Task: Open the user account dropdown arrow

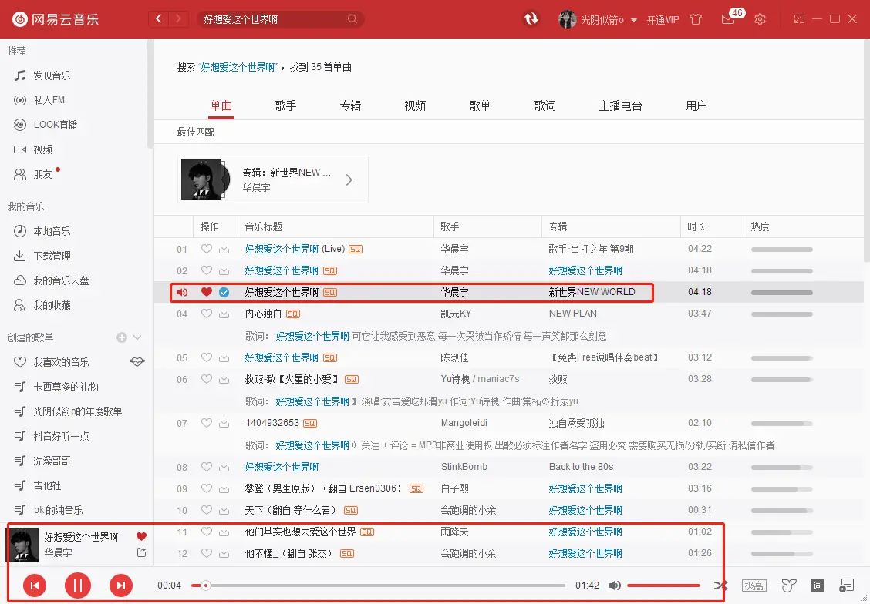Action: coord(634,20)
